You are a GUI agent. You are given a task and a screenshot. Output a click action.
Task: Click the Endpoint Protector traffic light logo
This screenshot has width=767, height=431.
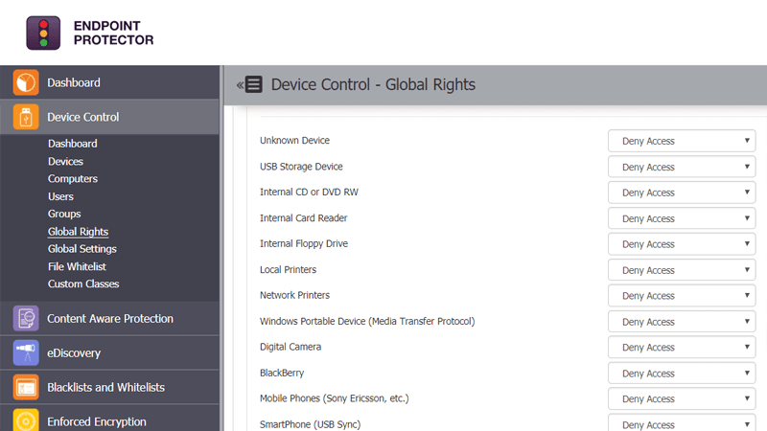[x=42, y=33]
